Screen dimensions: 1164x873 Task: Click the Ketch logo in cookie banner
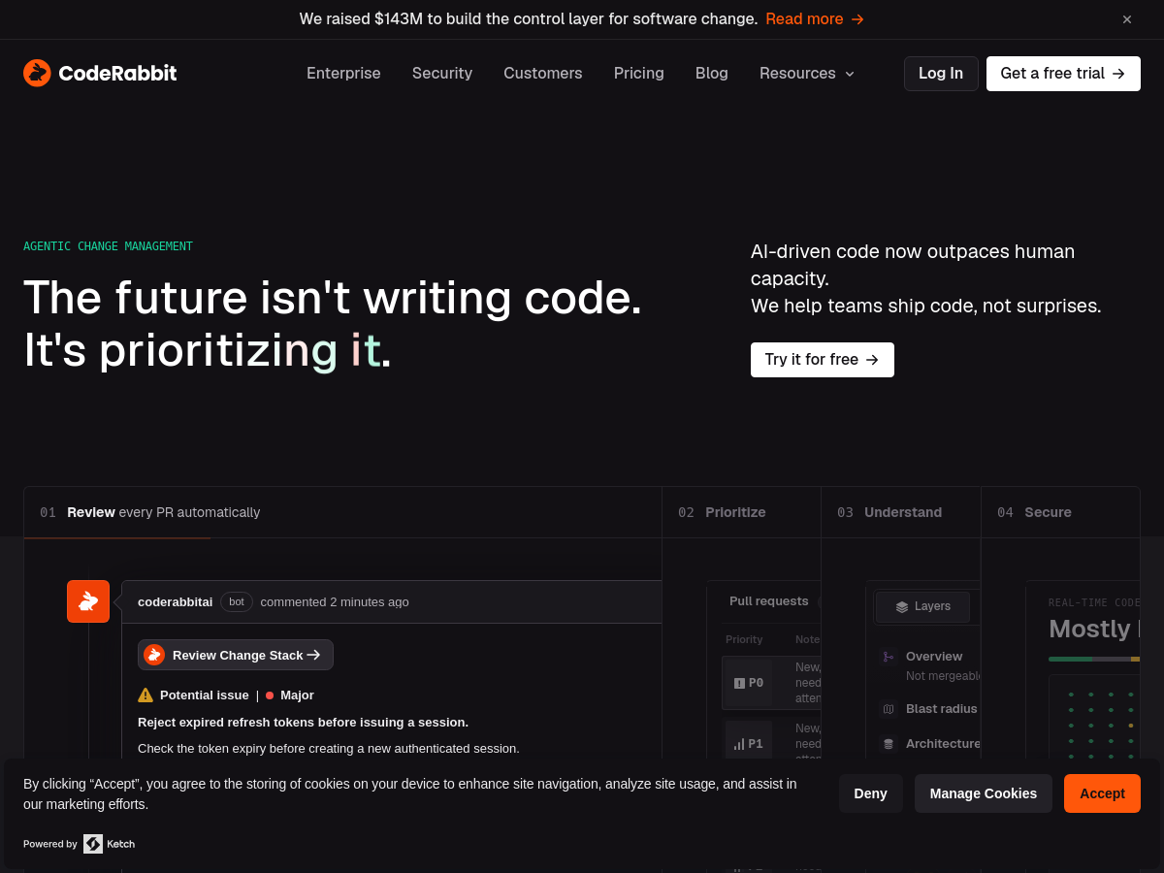(109, 844)
